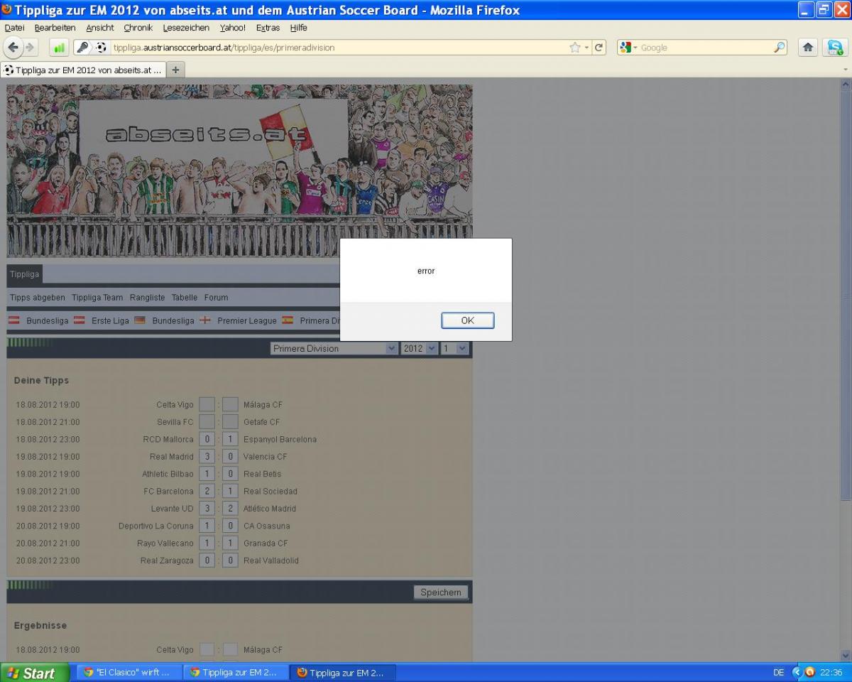Click the magnifier search icon

coord(779,48)
